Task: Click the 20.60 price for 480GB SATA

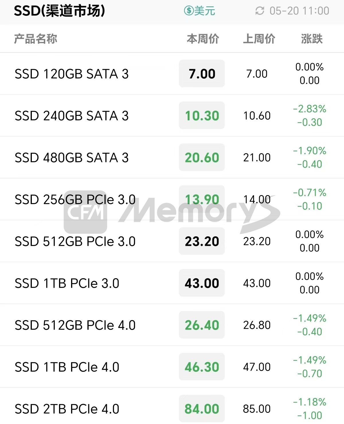Action: tap(202, 157)
